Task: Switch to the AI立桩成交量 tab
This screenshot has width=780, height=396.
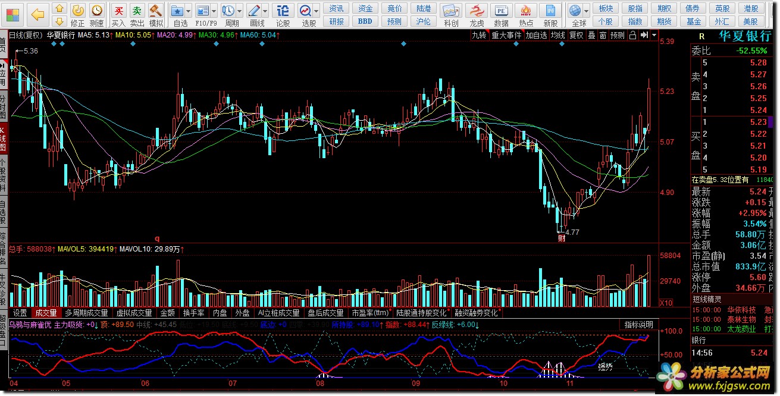Action: coord(278,313)
